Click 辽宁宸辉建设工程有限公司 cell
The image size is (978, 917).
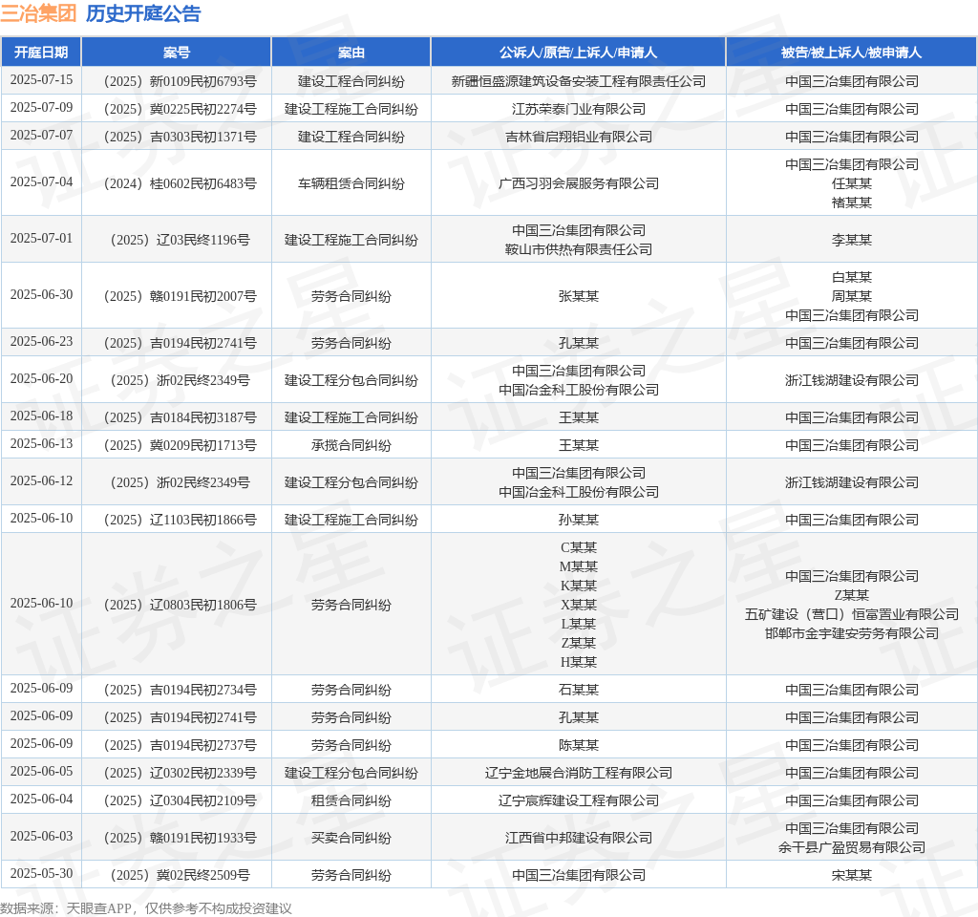[578, 800]
